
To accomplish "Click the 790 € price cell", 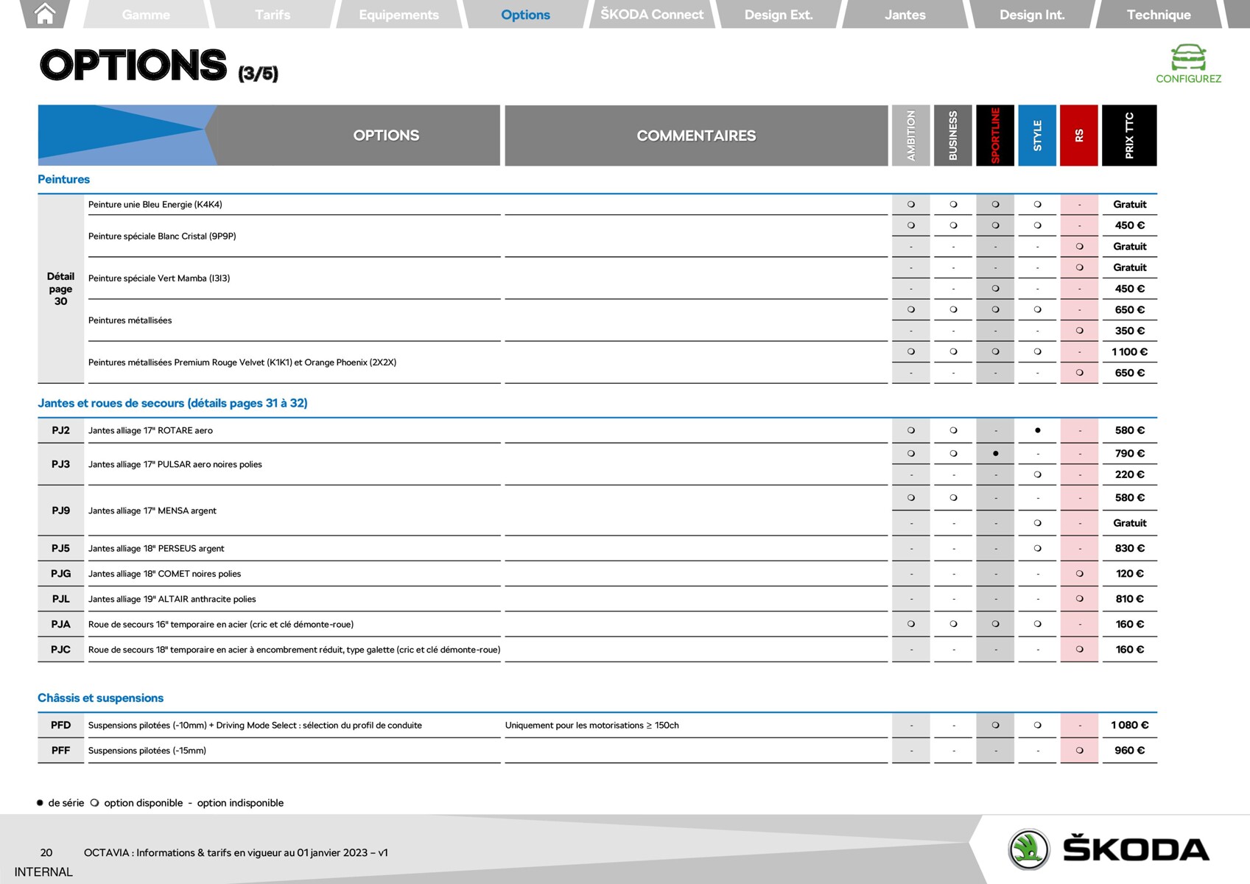I will (1129, 454).
